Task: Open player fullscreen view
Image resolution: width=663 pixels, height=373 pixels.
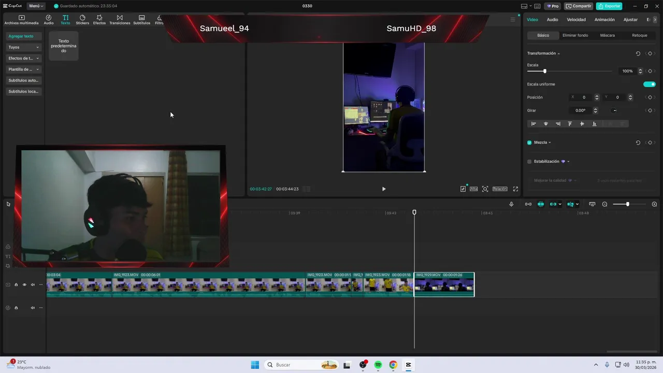Action: click(515, 189)
